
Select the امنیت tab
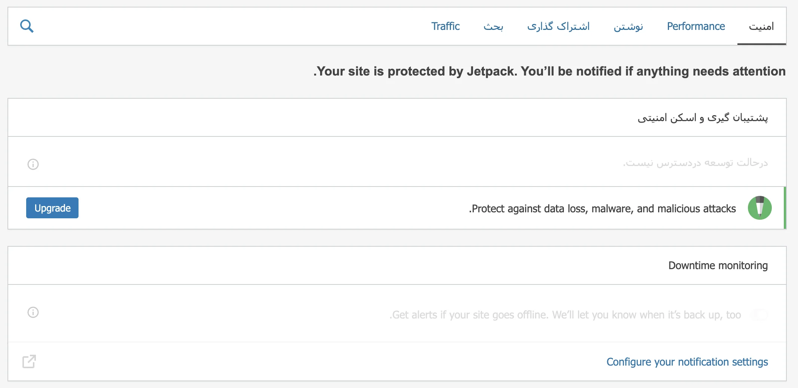(x=761, y=26)
